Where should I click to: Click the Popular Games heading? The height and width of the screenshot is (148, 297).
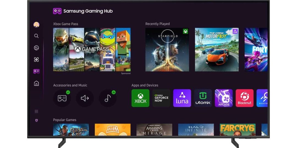(x=65, y=120)
